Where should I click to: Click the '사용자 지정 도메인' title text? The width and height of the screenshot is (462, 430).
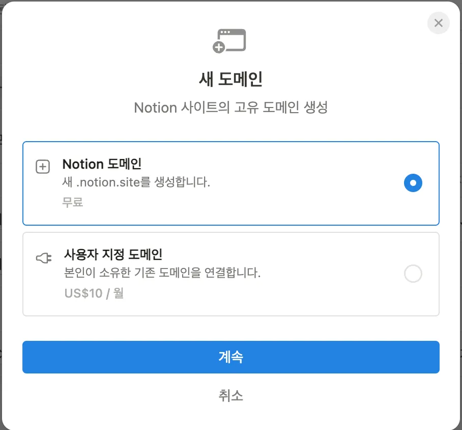tap(113, 254)
